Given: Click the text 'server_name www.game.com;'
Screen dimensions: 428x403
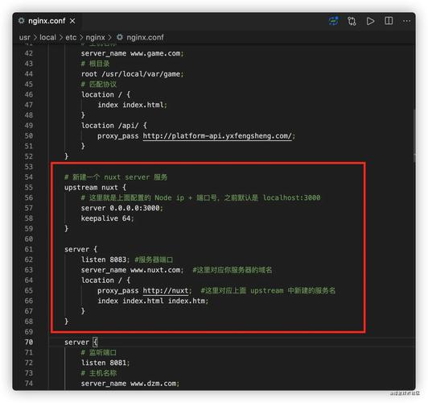Looking at the screenshot, I should tap(133, 53).
